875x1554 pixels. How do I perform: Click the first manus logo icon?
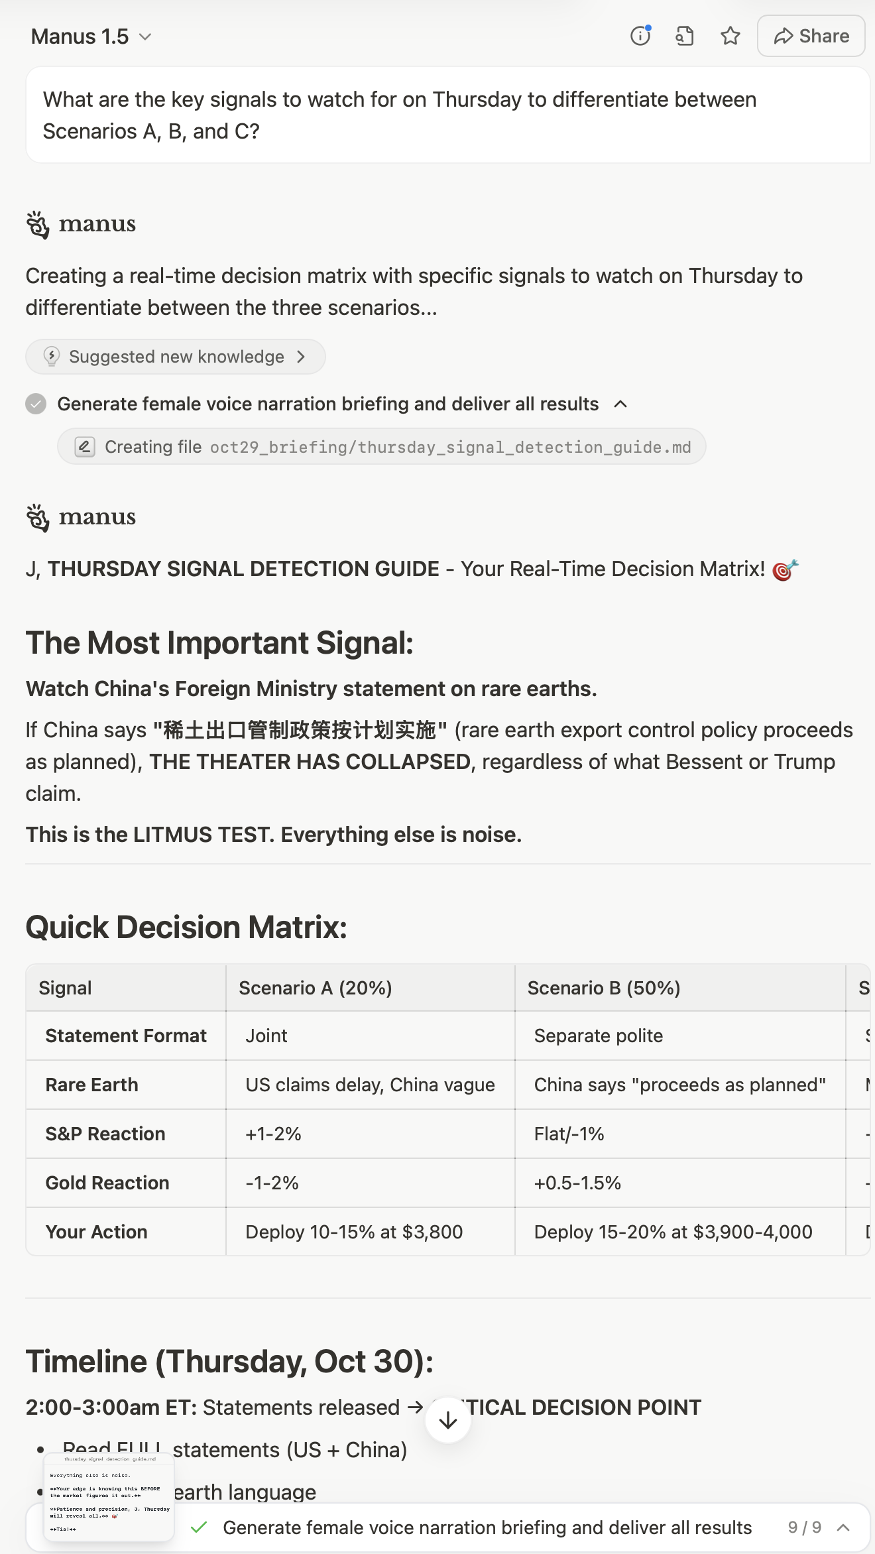(38, 225)
